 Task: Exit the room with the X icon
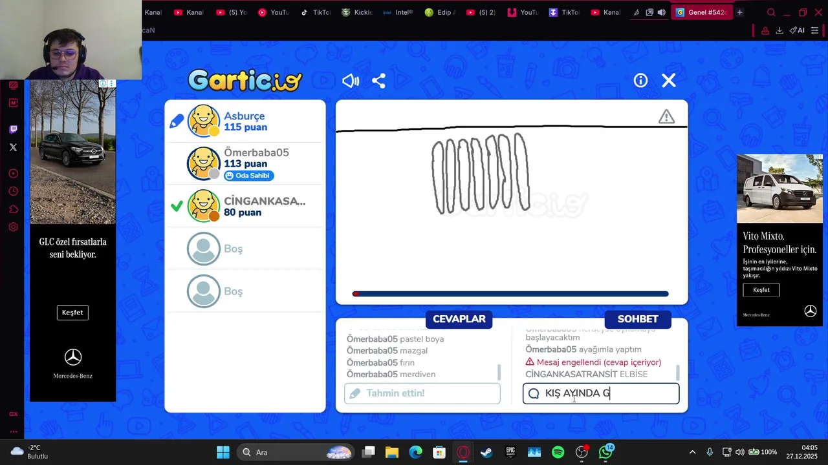[x=669, y=80]
